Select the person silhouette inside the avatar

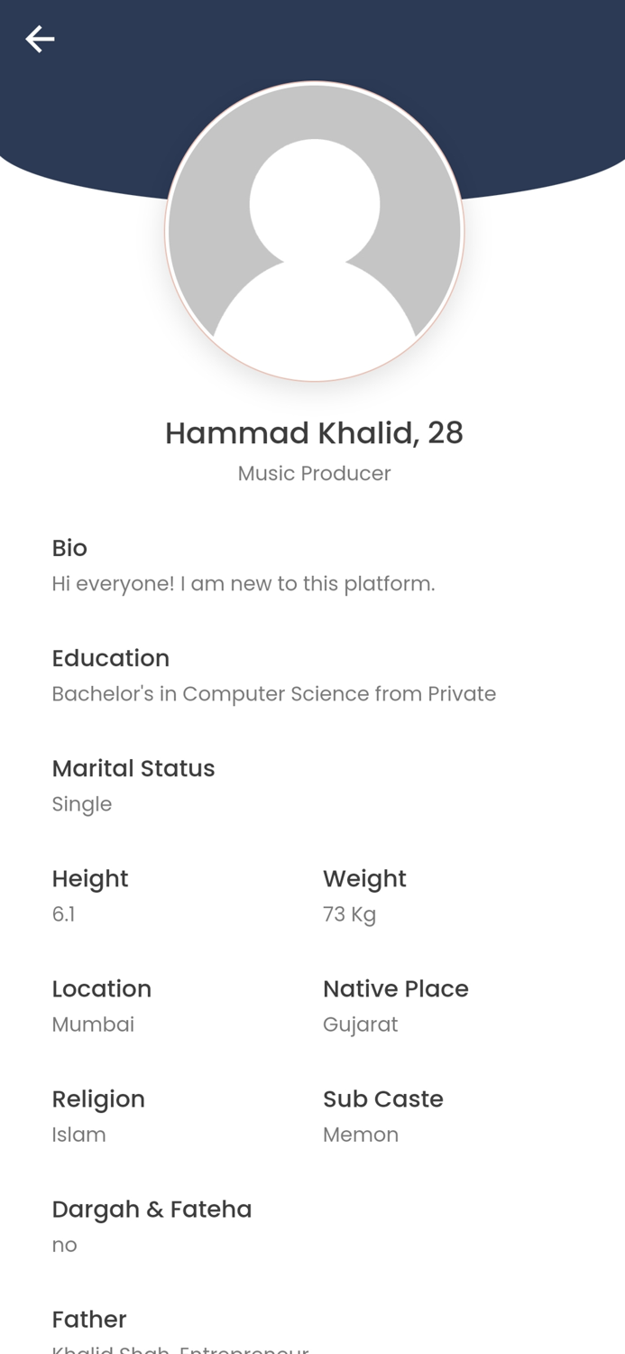coord(314,230)
